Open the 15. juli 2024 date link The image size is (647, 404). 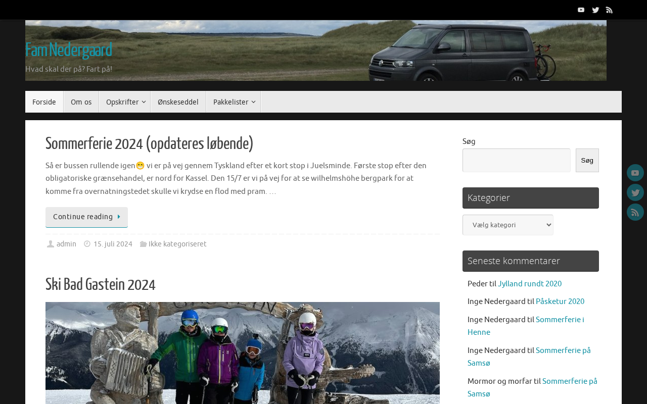click(x=113, y=244)
